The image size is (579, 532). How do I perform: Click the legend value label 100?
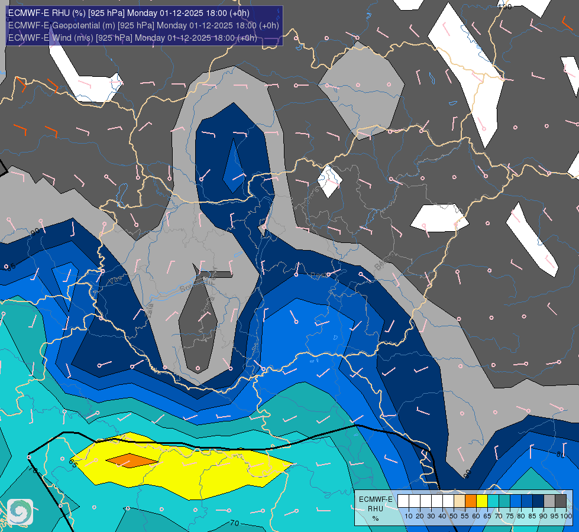[566, 516]
